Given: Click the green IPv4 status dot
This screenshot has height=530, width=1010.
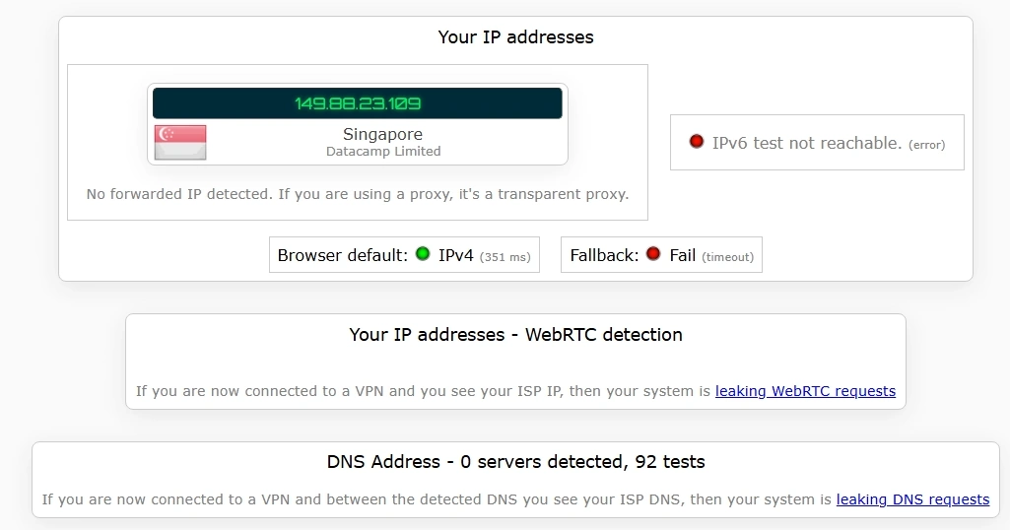Looking at the screenshot, I should click(423, 254).
